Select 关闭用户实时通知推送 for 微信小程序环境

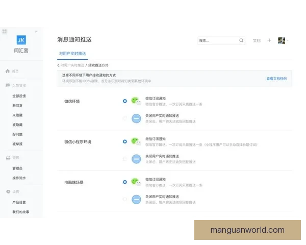click(x=125, y=159)
